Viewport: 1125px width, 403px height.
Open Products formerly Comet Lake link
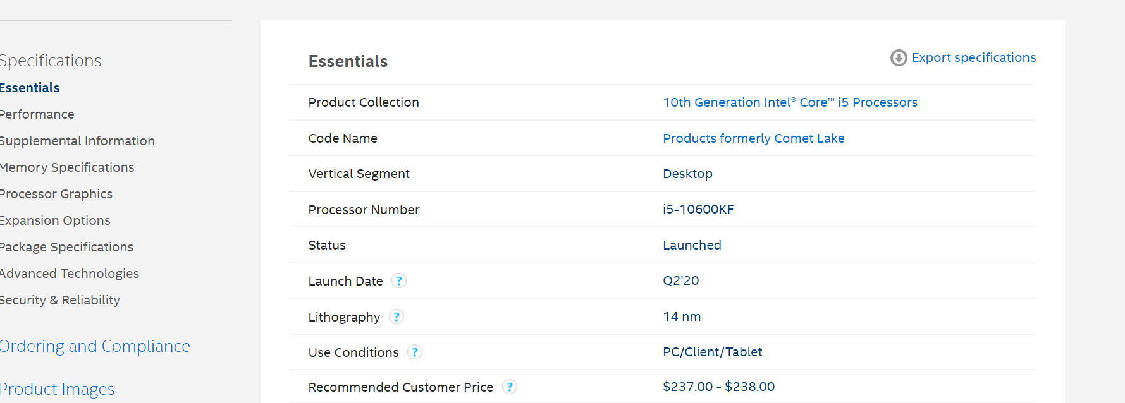(753, 138)
